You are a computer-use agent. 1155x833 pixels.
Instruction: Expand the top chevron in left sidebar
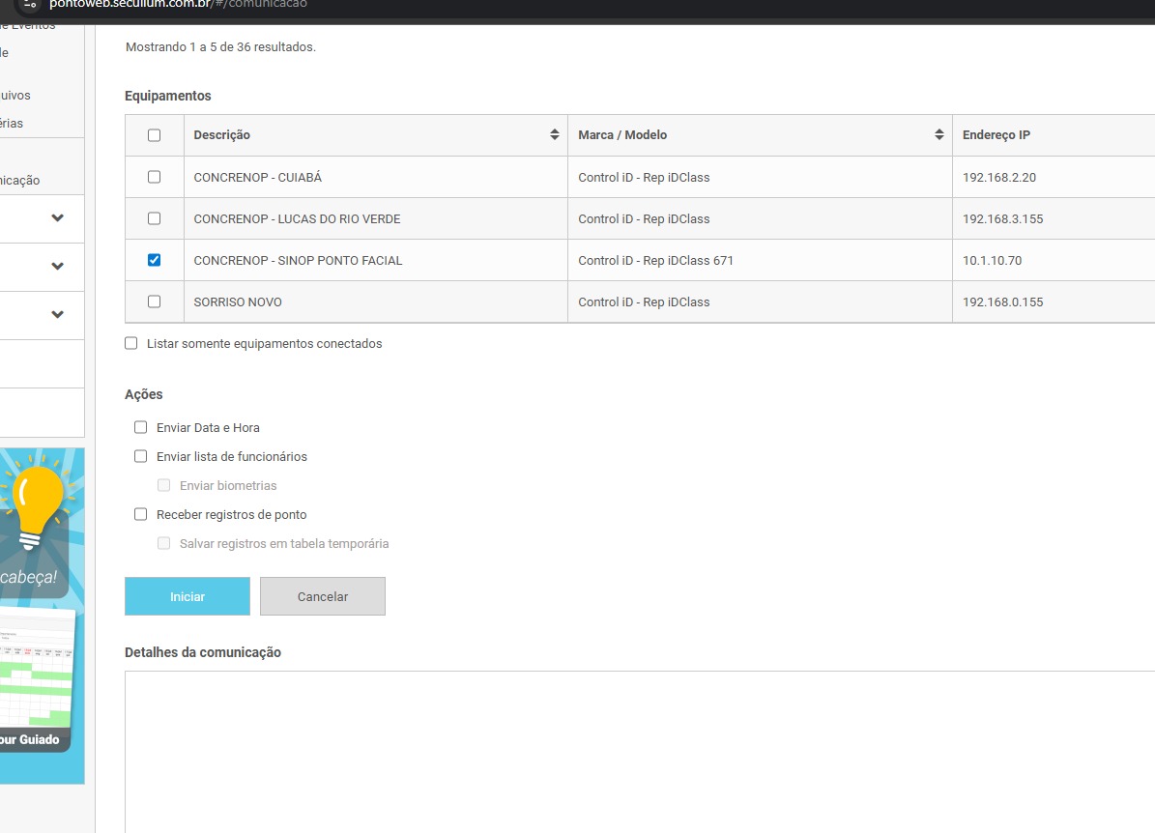[x=58, y=218]
